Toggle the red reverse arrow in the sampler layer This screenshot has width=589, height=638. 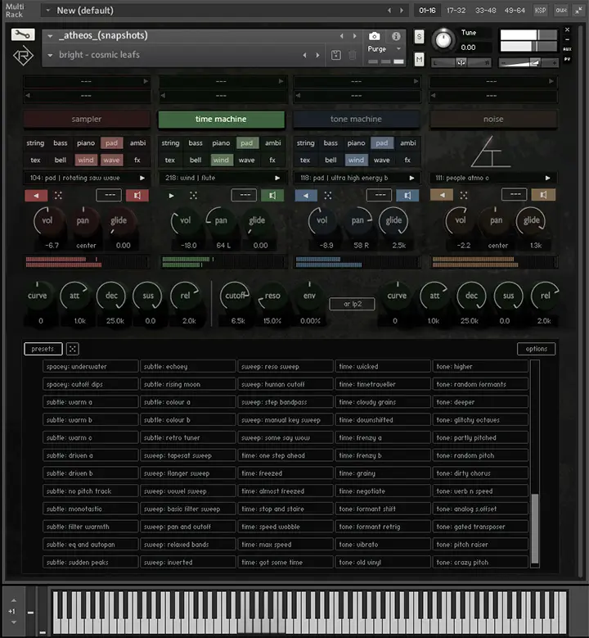(36, 196)
